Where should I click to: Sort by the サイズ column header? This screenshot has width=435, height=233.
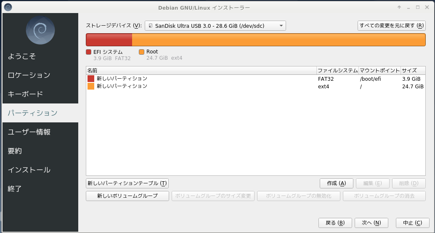(412, 70)
